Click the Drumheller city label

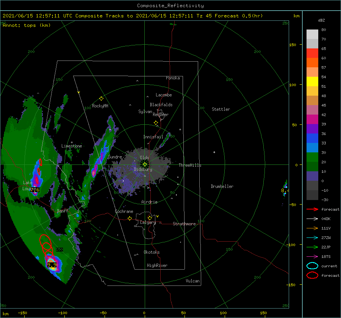[222, 186]
